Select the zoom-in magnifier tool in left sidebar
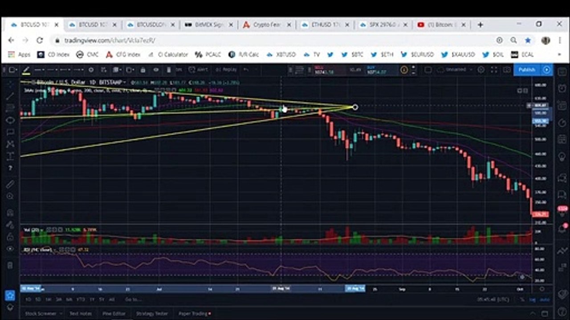 [x=10, y=196]
